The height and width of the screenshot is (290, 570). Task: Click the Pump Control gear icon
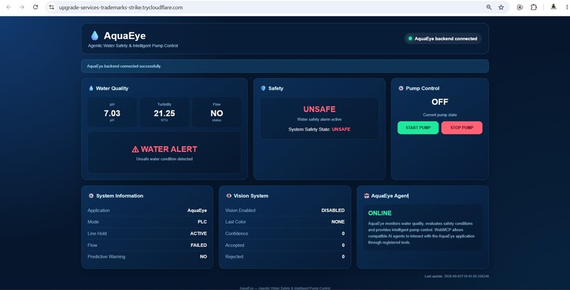(401, 88)
